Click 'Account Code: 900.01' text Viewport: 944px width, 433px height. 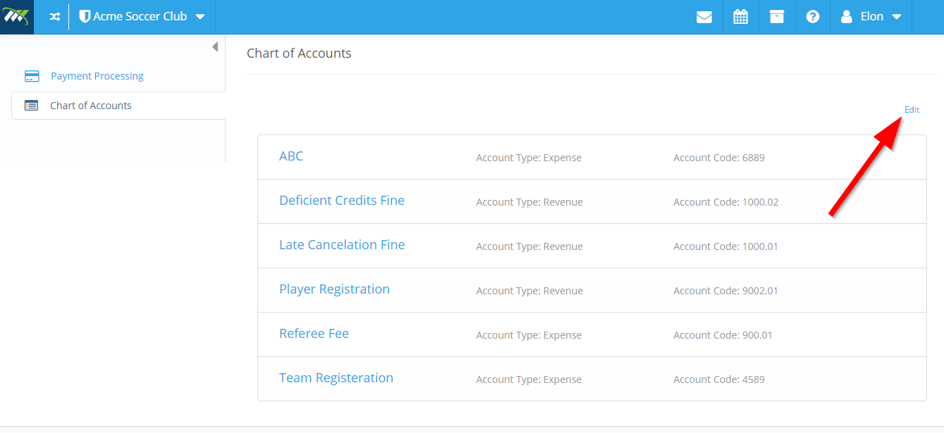[x=723, y=335]
